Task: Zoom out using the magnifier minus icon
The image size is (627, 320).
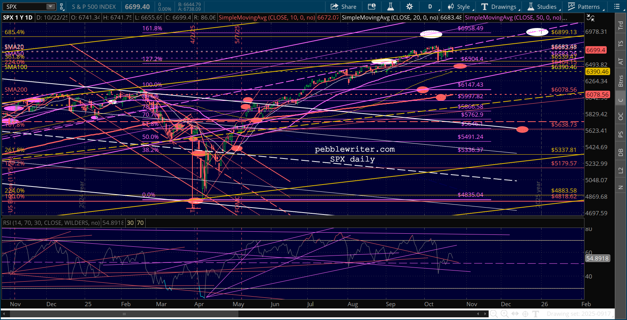Action: 494,314
